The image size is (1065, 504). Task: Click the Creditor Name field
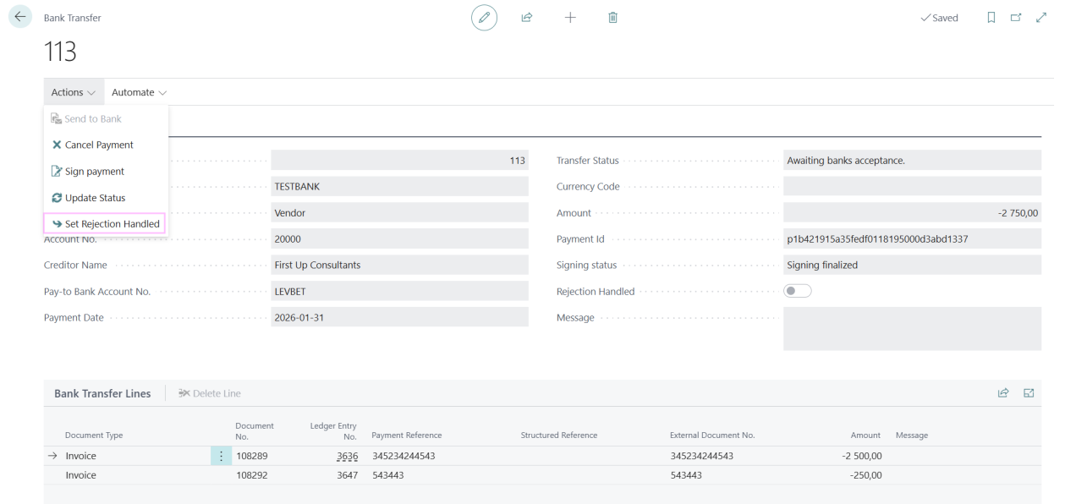pyautogui.click(x=399, y=265)
